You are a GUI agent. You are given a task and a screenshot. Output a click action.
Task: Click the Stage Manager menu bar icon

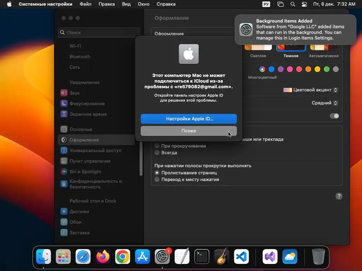[280, 4]
